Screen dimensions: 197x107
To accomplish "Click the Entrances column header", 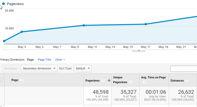I will [177, 81].
